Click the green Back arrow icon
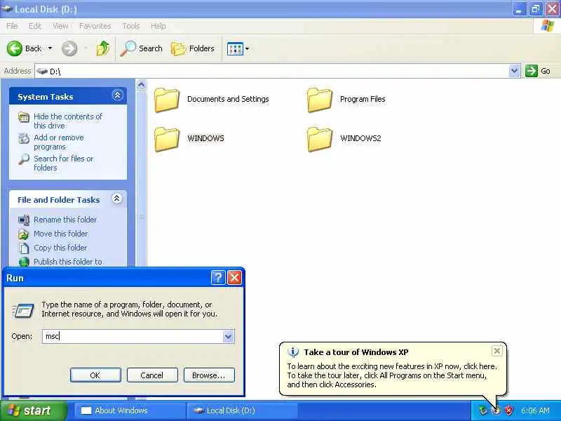 tap(15, 48)
